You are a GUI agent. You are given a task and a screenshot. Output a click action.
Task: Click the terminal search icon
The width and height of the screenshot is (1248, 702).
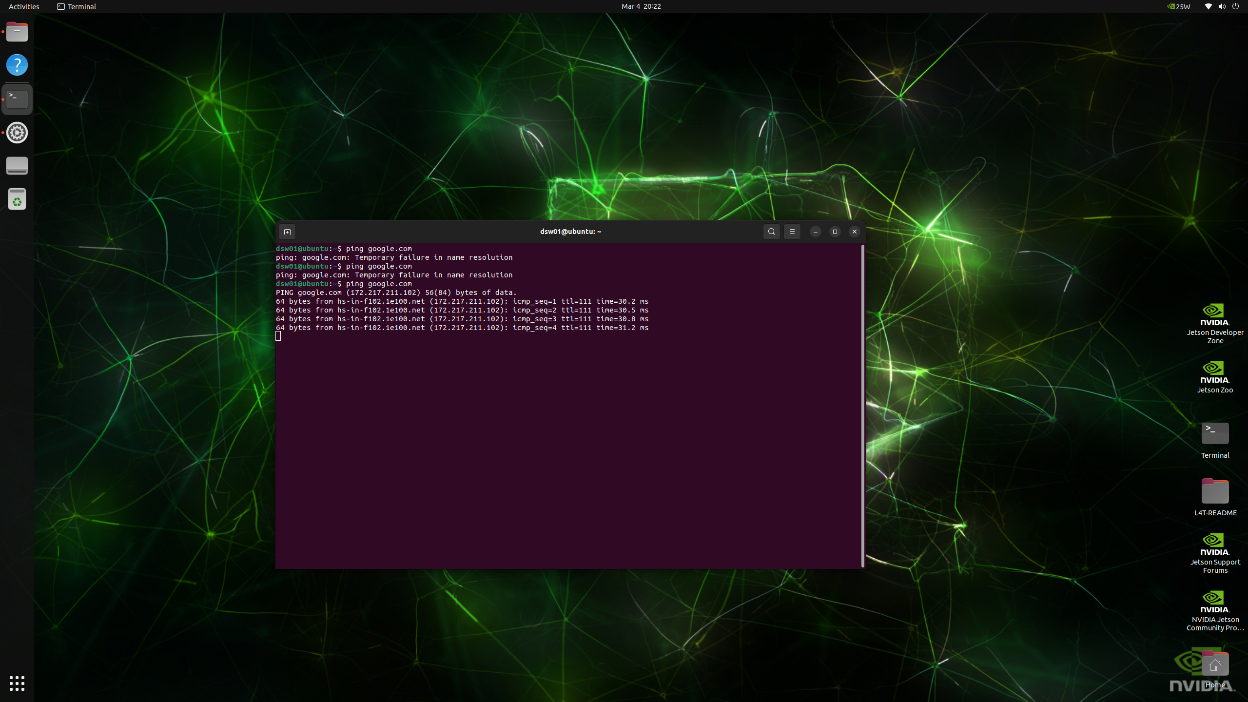771,232
